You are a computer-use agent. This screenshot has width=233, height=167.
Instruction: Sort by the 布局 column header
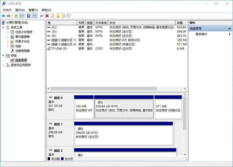point(81,23)
